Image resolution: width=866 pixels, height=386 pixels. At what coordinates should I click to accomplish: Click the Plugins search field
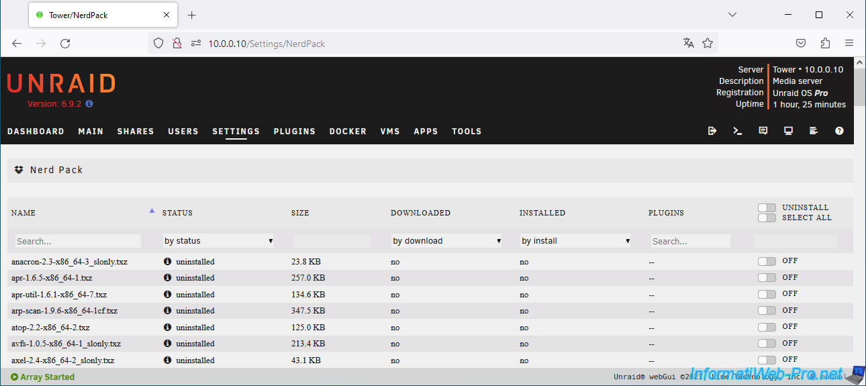click(x=690, y=241)
